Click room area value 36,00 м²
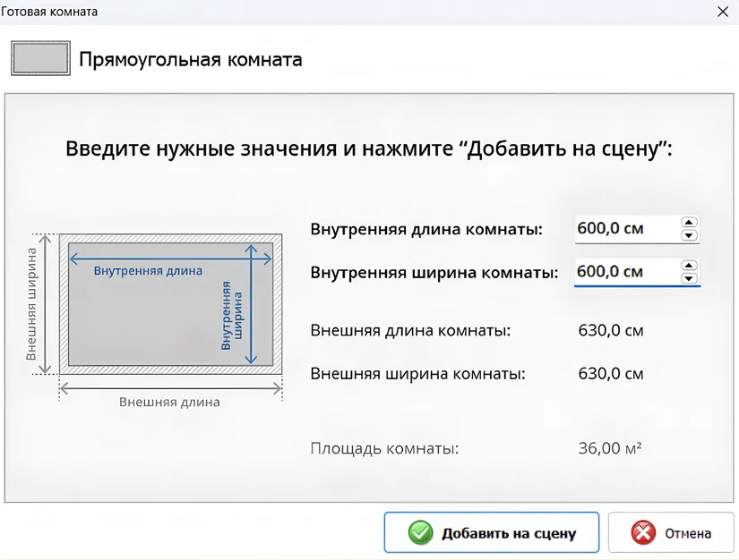The image size is (739, 560). click(610, 448)
